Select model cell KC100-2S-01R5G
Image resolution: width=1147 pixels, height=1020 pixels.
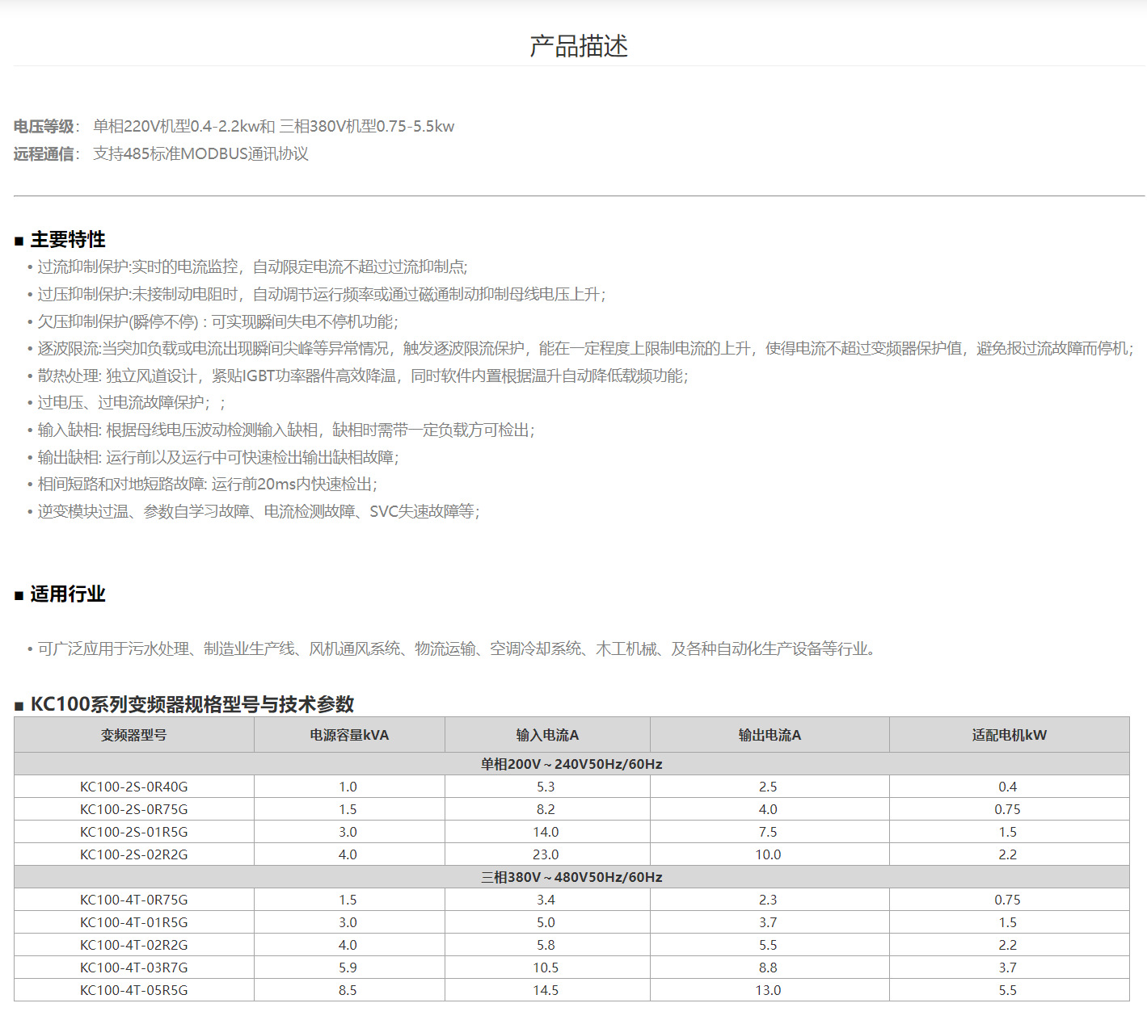[x=134, y=832]
